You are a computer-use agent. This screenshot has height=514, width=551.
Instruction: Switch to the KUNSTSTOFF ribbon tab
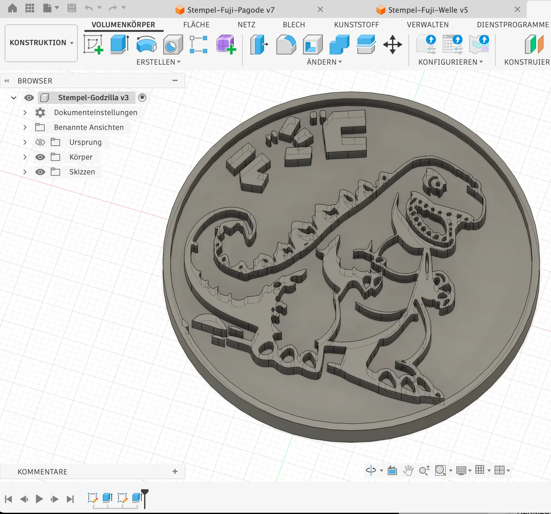[x=357, y=25]
